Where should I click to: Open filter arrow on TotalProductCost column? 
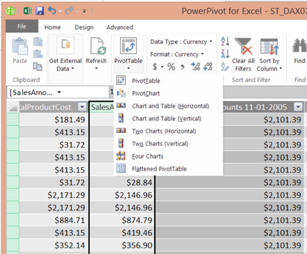pos(82,107)
